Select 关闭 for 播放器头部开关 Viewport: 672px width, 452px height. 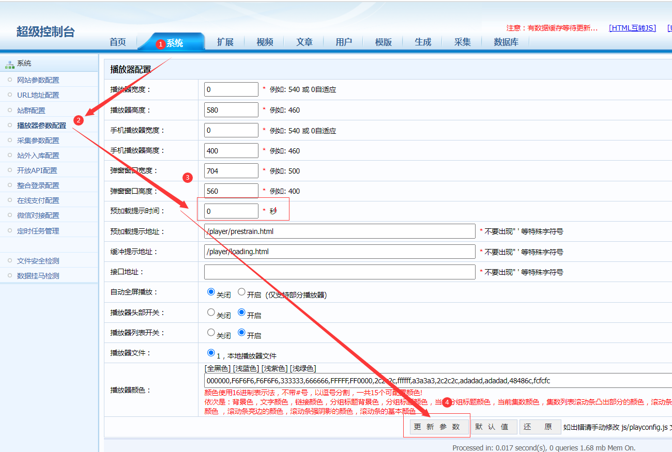[x=211, y=312]
